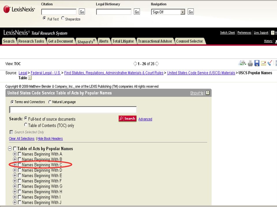Expand Names Beginning With G
Screen dimensions: 277x207
(x=15, y=186)
